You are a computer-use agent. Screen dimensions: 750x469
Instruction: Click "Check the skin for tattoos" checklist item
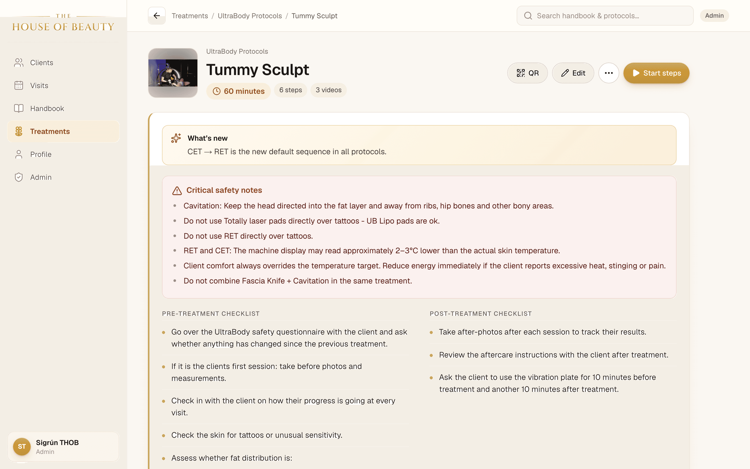tap(257, 435)
